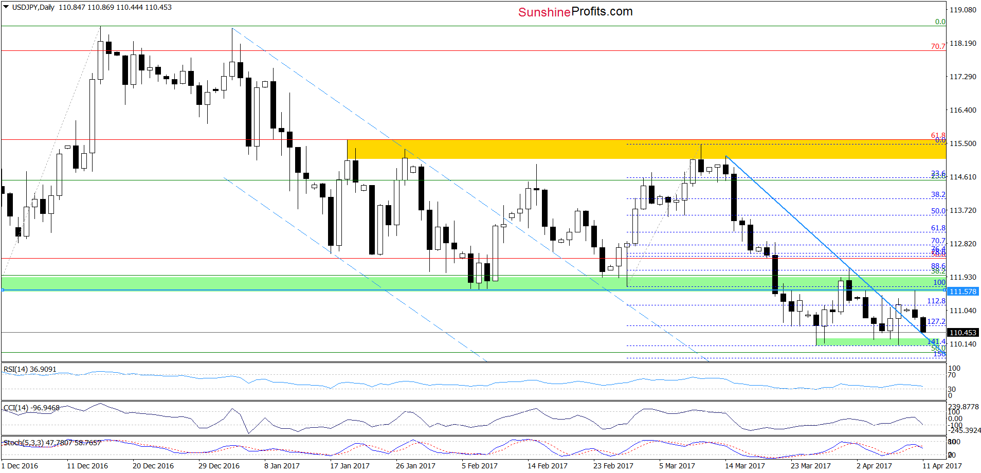This screenshot has width=981, height=473.
Task: Select the yellow resistance zone rectangle
Action: [x=646, y=149]
